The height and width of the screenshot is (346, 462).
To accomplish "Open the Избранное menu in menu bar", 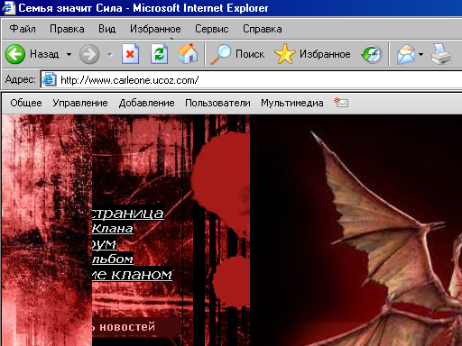I will (155, 29).
